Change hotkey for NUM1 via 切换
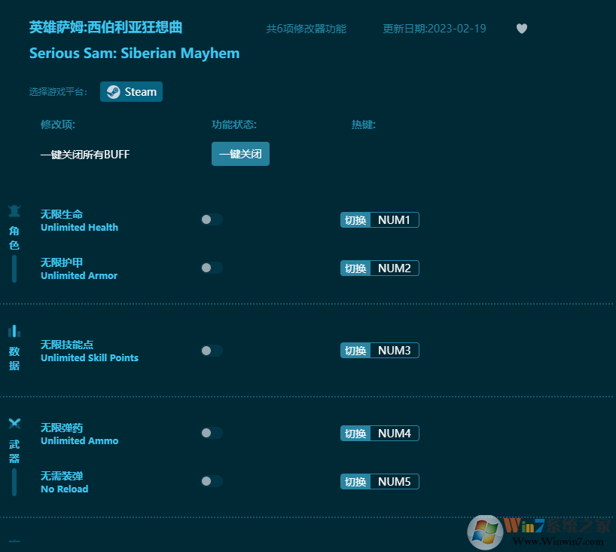Viewport: 616px width, 552px height. click(x=355, y=220)
